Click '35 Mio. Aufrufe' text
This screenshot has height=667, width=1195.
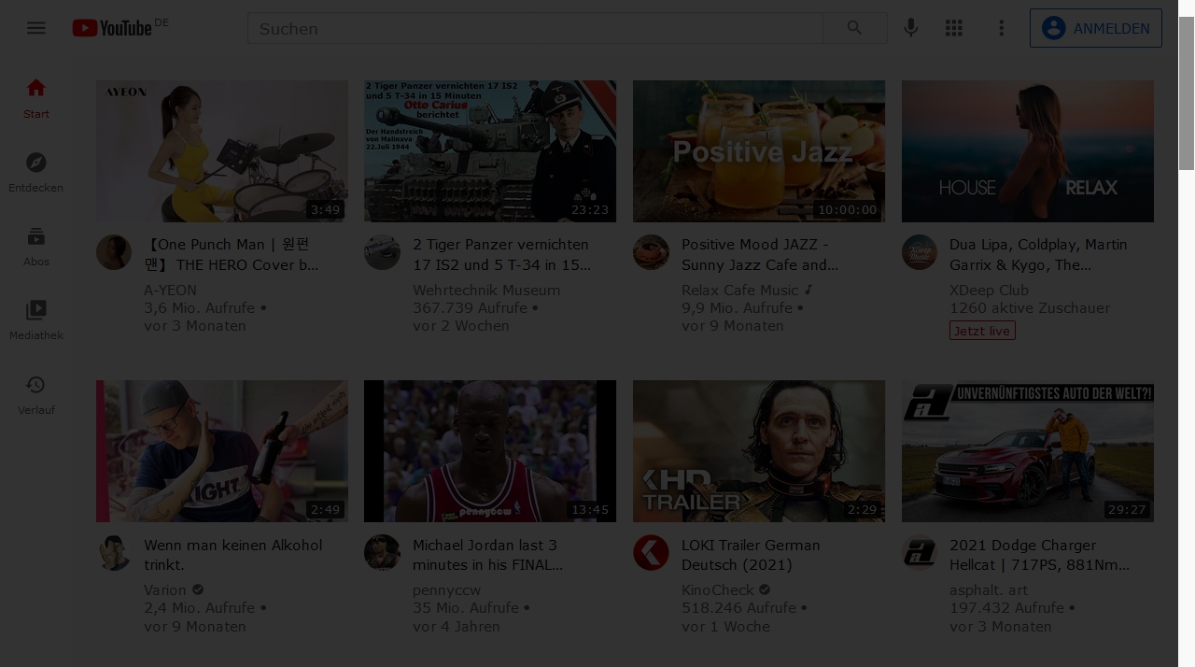coord(466,608)
